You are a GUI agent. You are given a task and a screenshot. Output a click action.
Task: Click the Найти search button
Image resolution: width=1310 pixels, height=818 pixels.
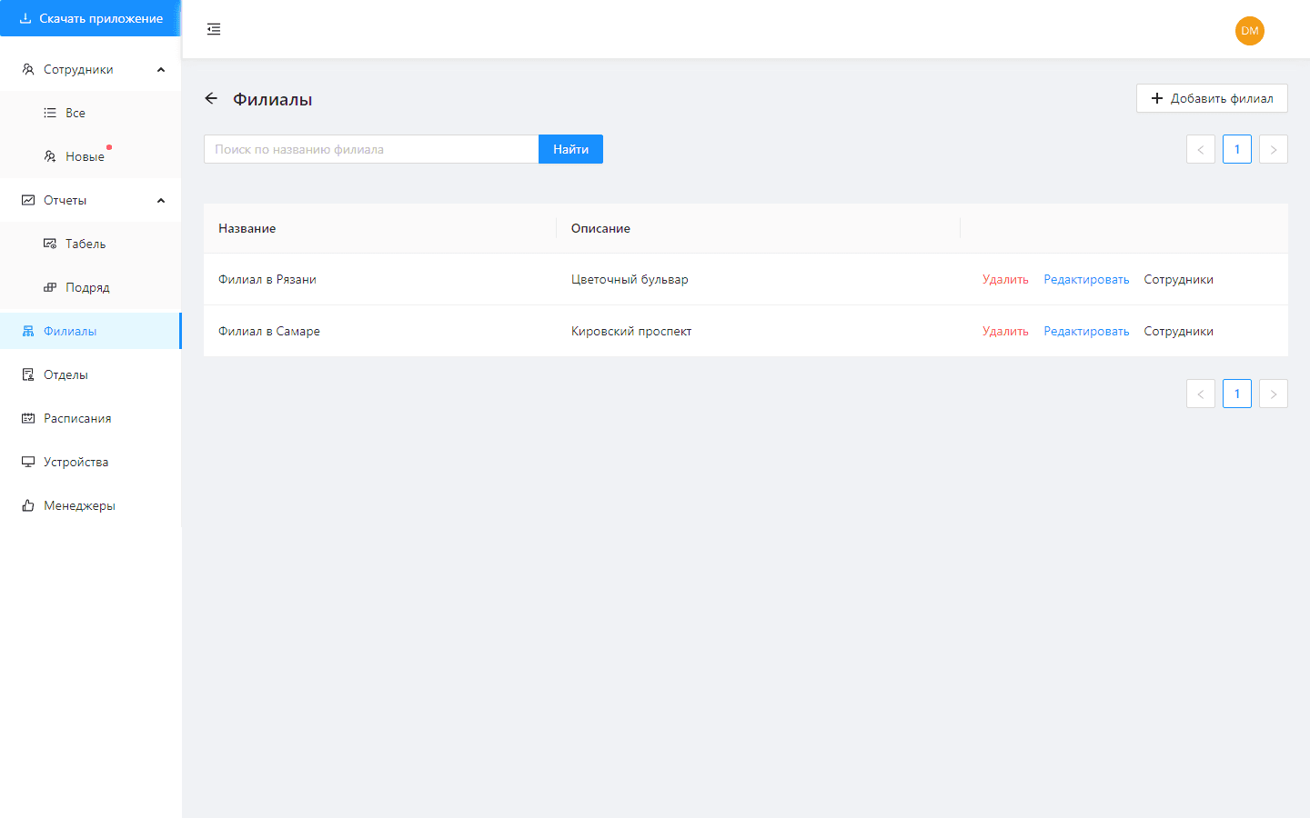pyautogui.click(x=570, y=149)
